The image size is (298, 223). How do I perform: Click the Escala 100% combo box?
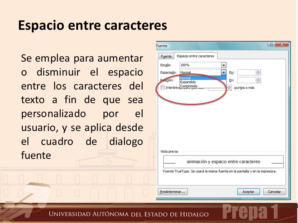(x=203, y=65)
